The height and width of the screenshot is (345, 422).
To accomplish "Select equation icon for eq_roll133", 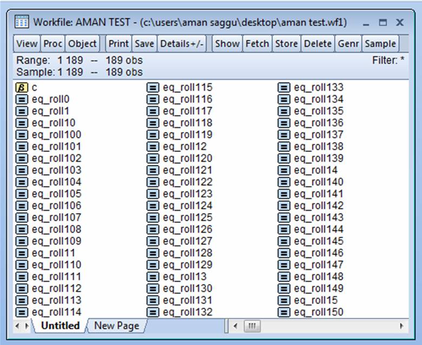I will 283,88.
